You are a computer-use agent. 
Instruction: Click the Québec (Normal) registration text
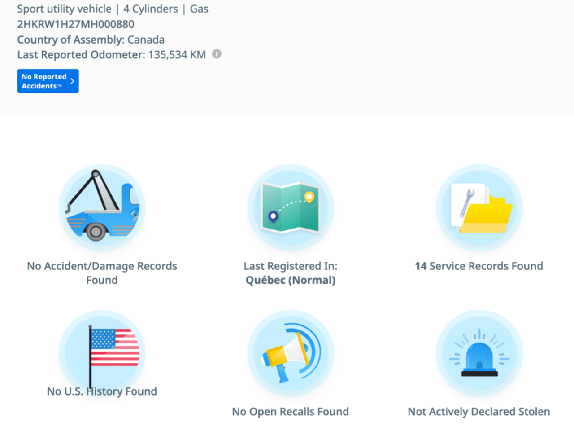tap(291, 281)
